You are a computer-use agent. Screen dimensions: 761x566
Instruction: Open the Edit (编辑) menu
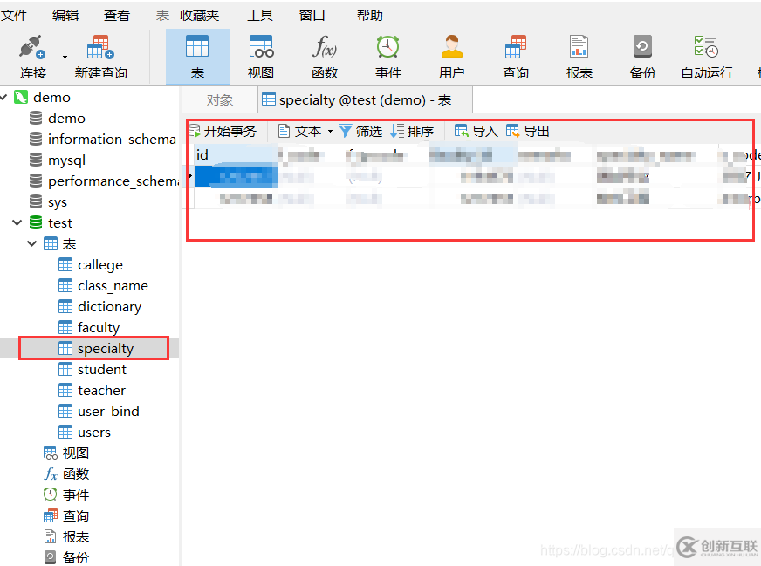pyautogui.click(x=65, y=16)
